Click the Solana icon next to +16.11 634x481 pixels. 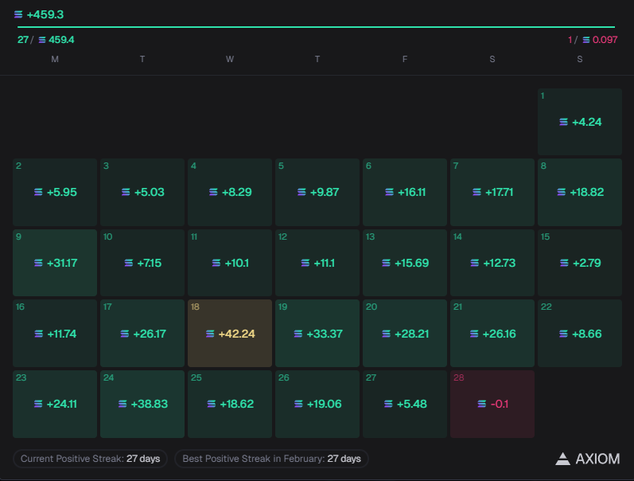tap(389, 192)
